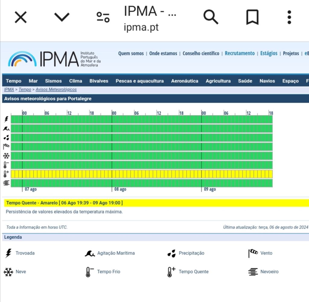Open the Sismos menu item

53,81
